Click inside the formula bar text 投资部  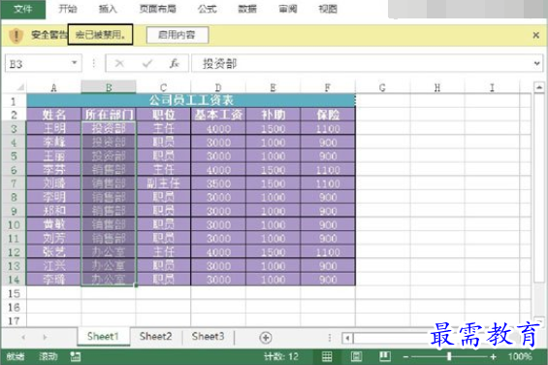(x=220, y=64)
